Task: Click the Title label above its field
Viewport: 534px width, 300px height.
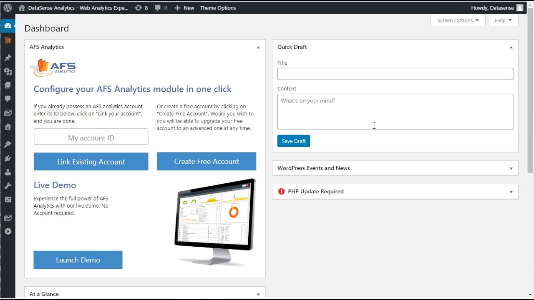Action: [x=282, y=62]
